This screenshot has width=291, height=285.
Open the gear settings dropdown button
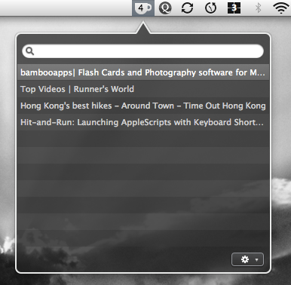247,259
